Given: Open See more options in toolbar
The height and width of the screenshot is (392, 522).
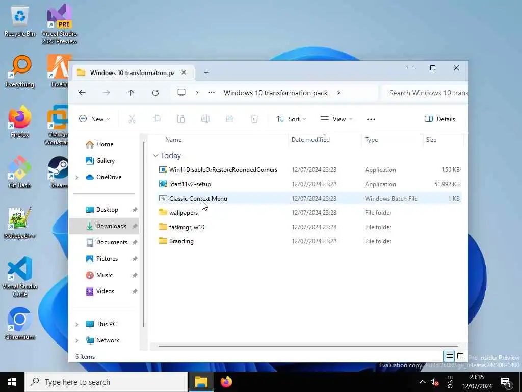Looking at the screenshot, I should pyautogui.click(x=371, y=119).
